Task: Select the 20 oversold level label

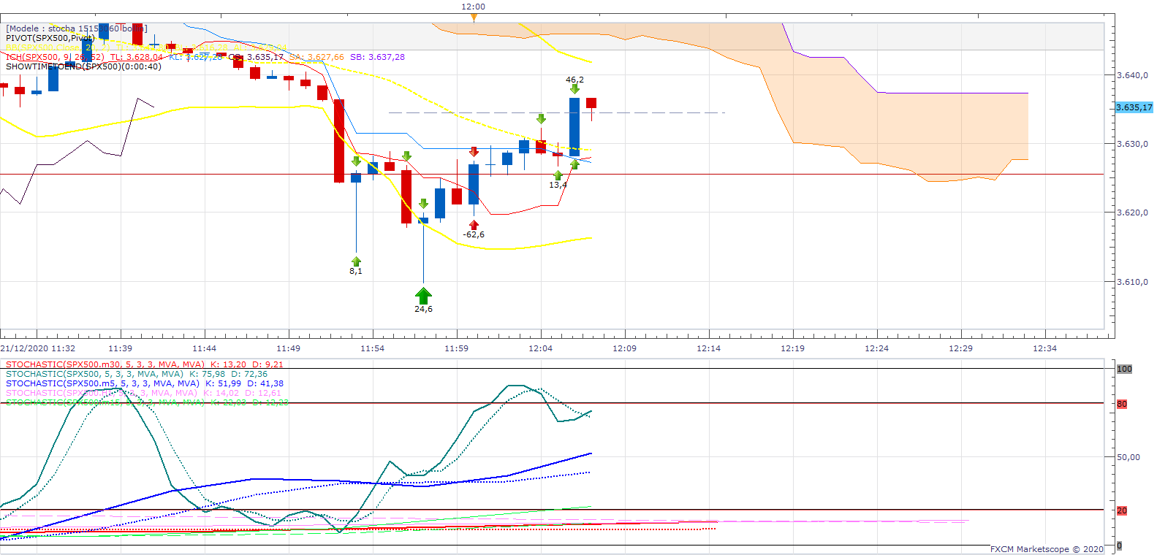Action: (x=1122, y=510)
